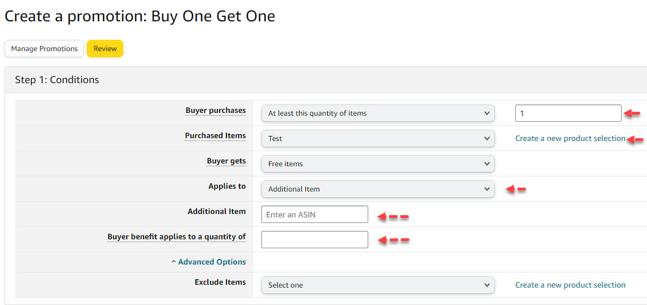Open the Exclude Items "Select one" dropdown
This screenshot has height=305, width=647.
[377, 285]
